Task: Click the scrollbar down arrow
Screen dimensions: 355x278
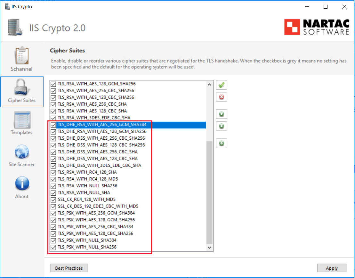Action: click(209, 248)
